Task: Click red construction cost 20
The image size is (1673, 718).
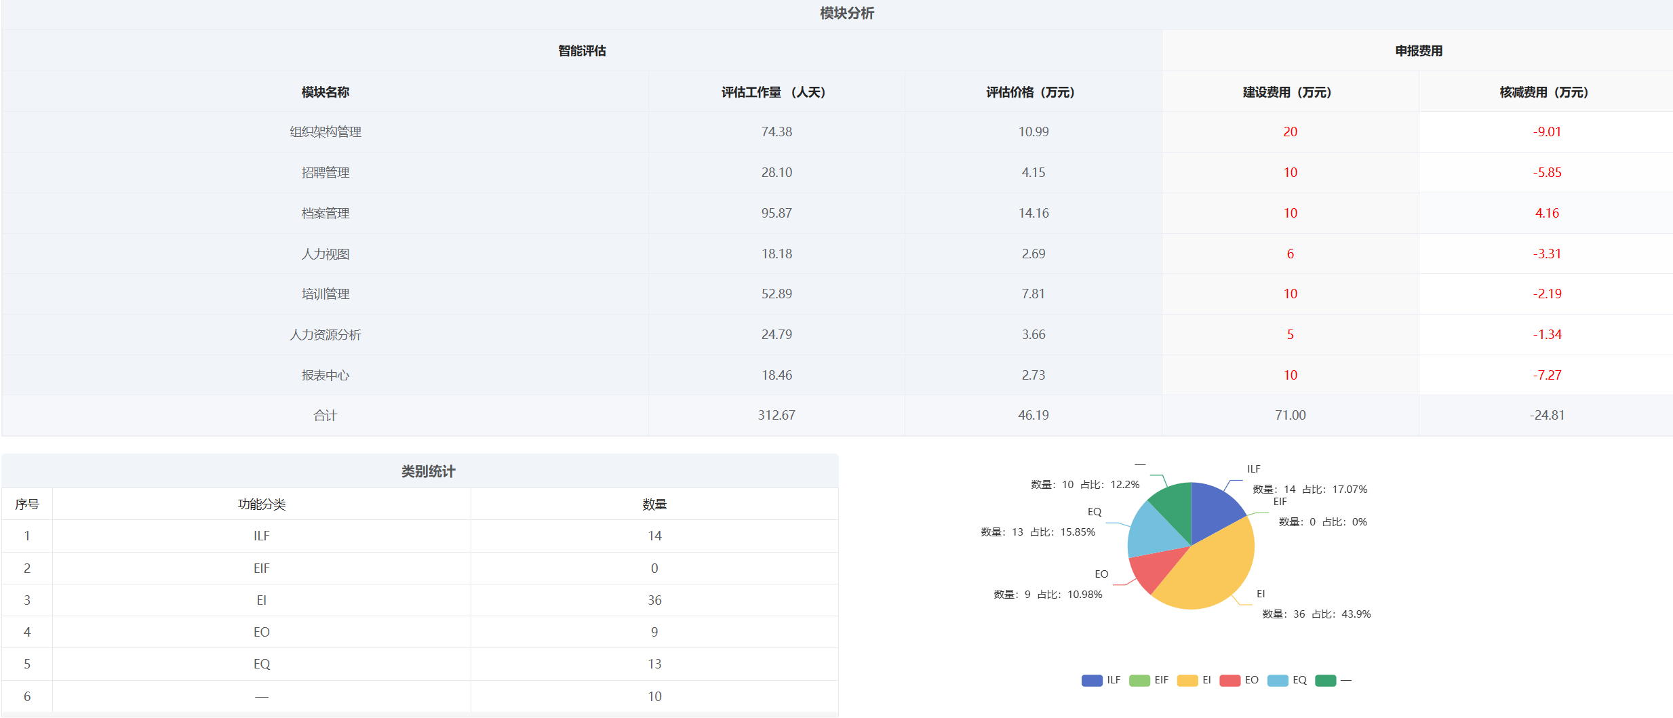Action: coord(1291,132)
